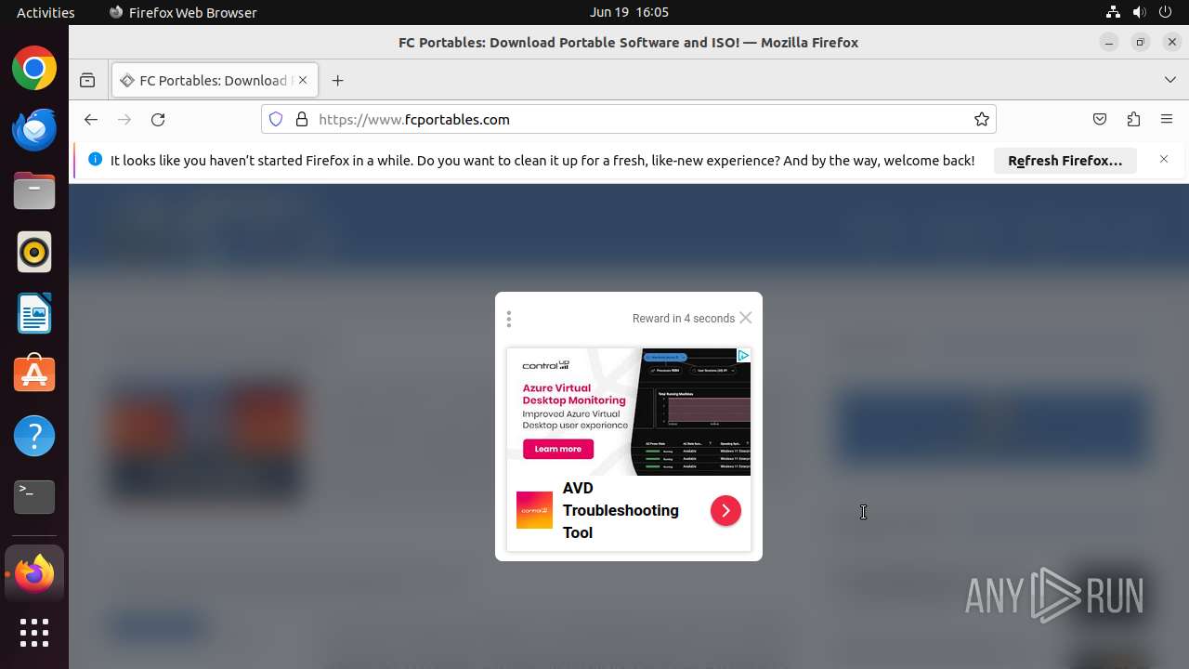Expand the list all tabs dropdown
Image resolution: width=1189 pixels, height=669 pixels.
pos(1170,81)
